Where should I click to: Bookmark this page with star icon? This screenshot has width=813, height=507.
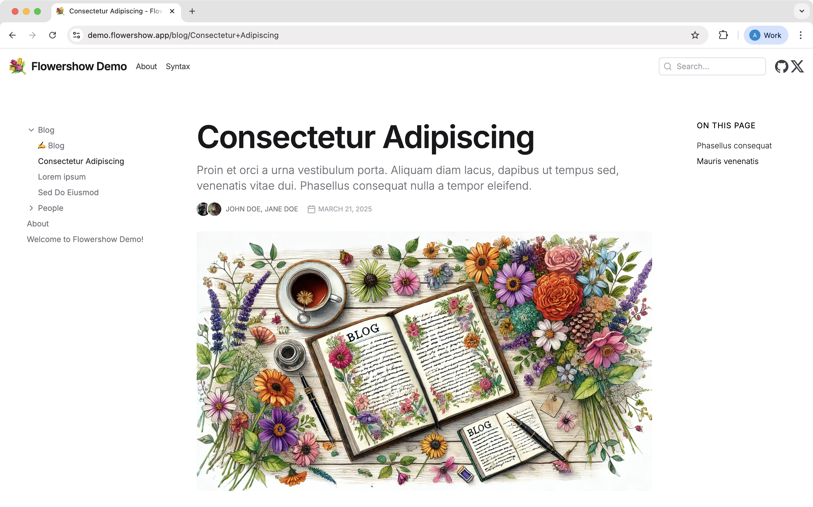pyautogui.click(x=695, y=35)
